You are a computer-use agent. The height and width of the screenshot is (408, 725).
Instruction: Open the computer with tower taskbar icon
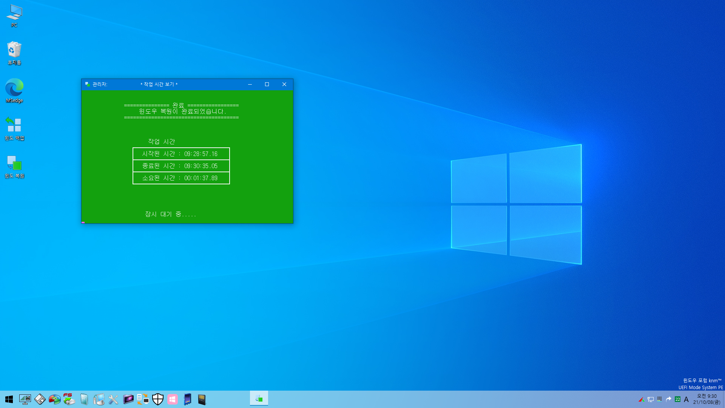99,399
